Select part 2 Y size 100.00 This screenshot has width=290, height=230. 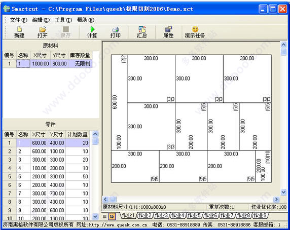click(57, 151)
